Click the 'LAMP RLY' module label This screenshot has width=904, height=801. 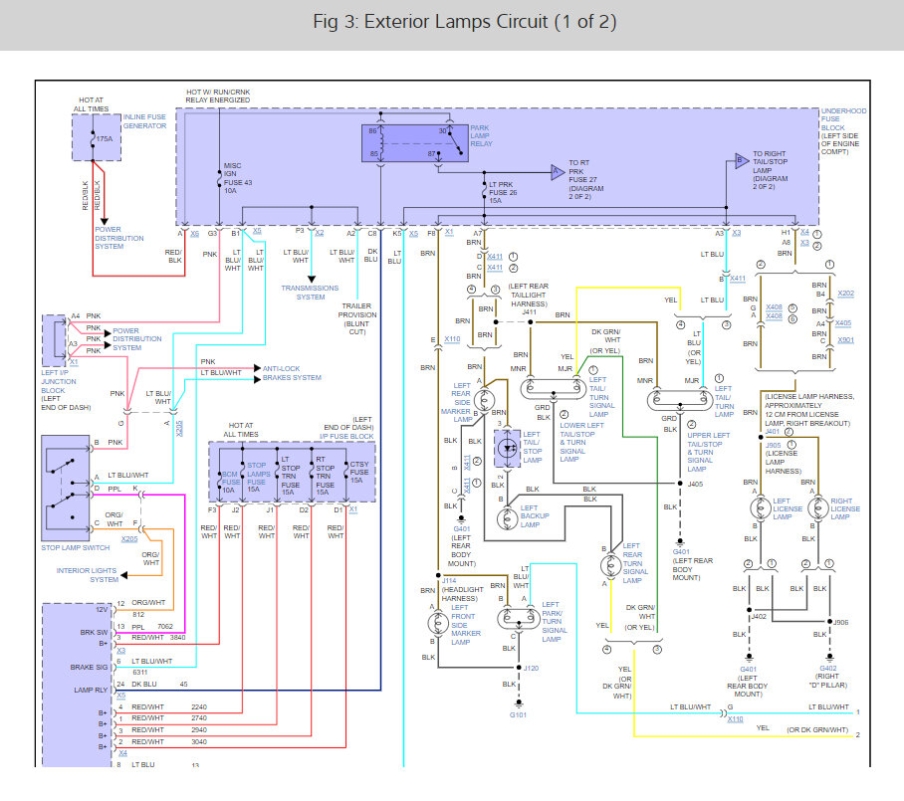[x=91, y=690]
